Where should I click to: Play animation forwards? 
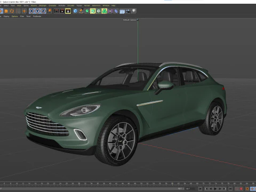pyautogui.click(x=215, y=189)
